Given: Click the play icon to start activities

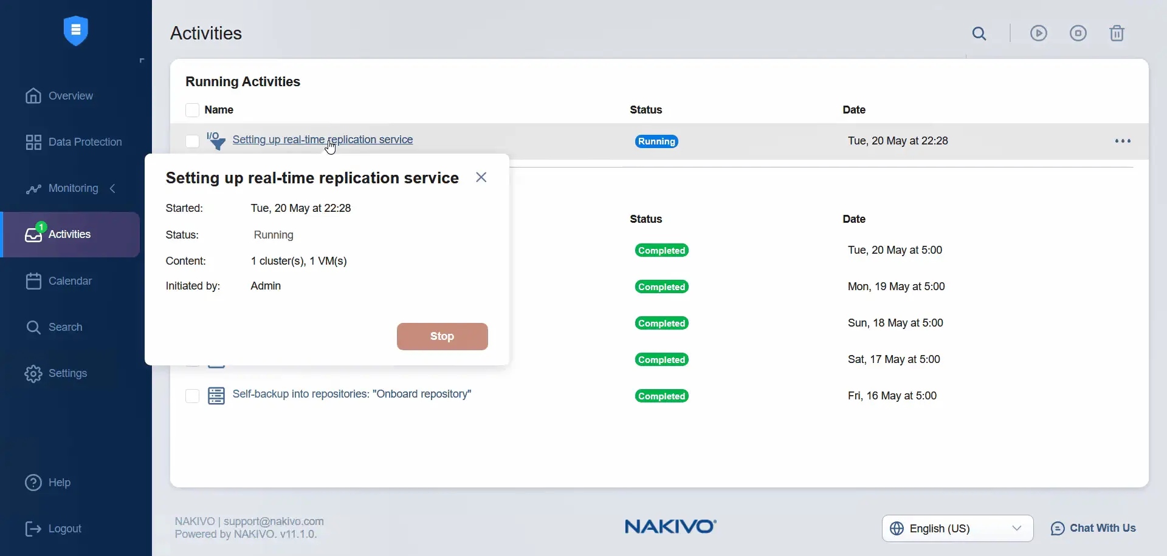Looking at the screenshot, I should point(1039,33).
